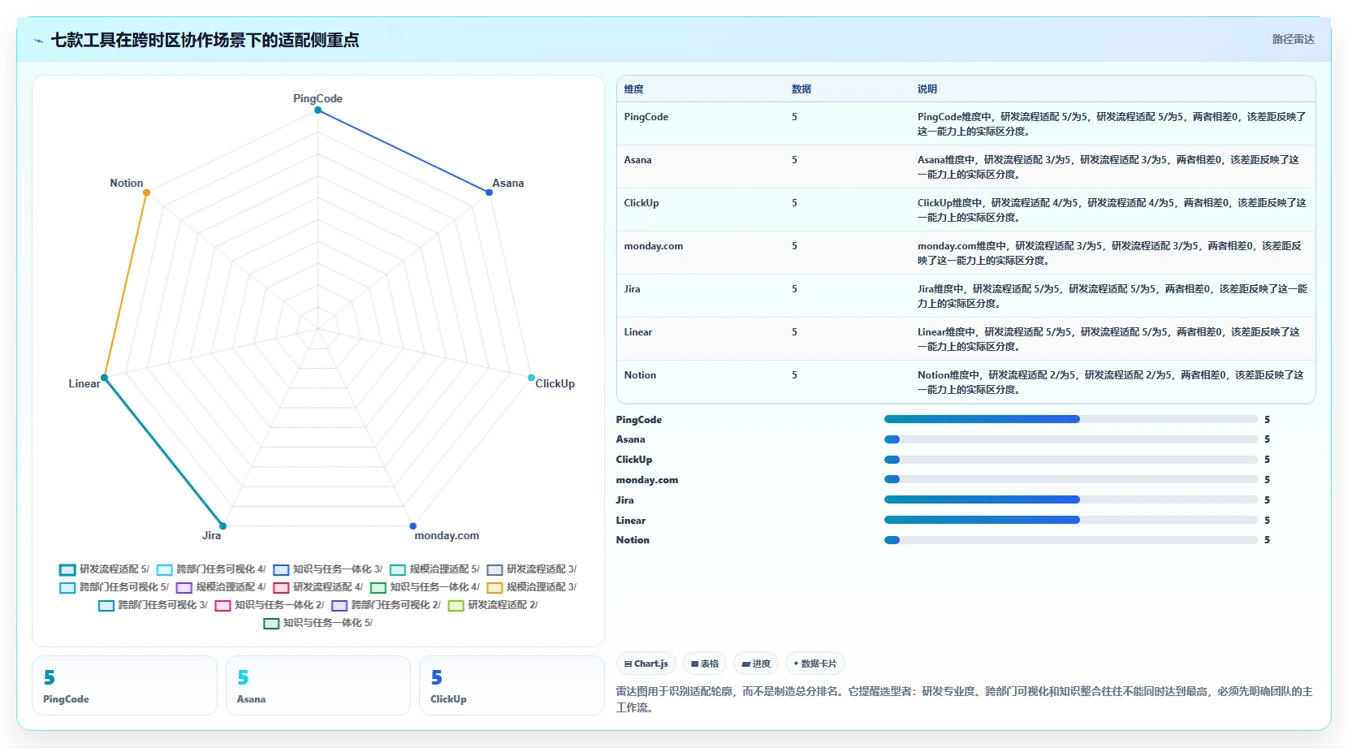Click the 数据 column header
This screenshot has width=1348, height=748.
801,89
